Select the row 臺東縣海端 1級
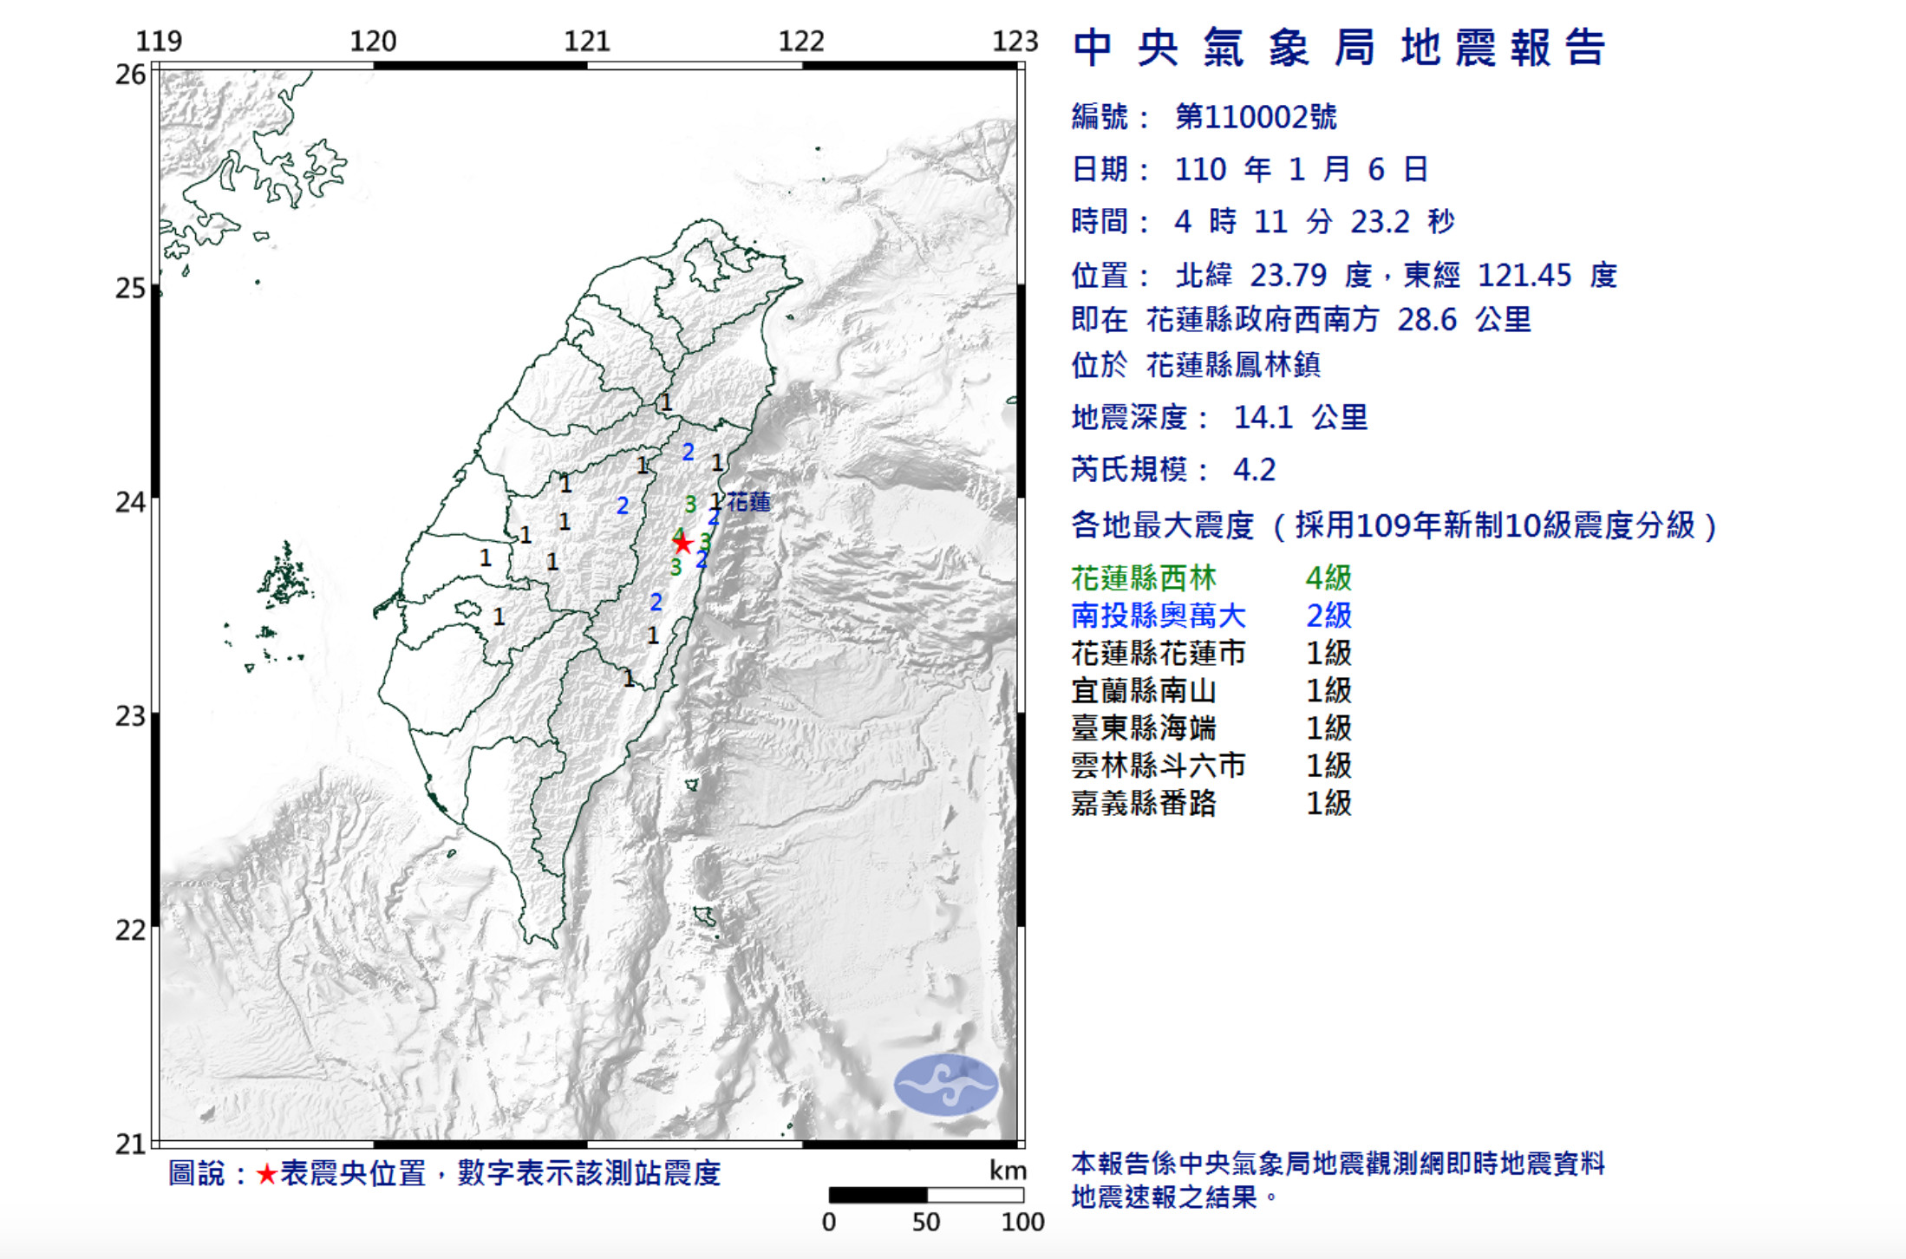Viewport: 1906px width, 1259px height. [x=1211, y=728]
